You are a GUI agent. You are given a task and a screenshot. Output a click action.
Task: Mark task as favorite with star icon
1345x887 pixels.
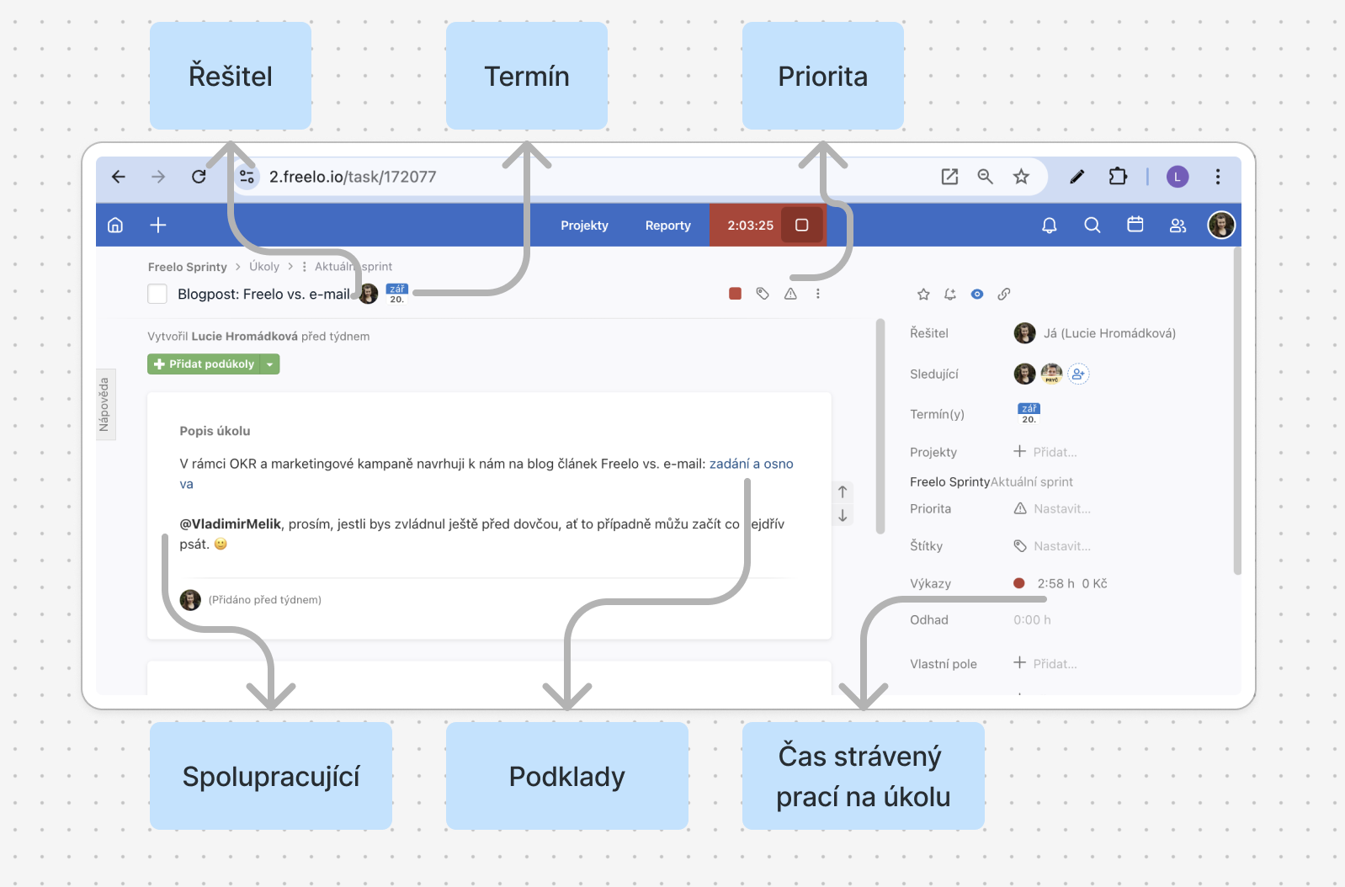pyautogui.click(x=923, y=295)
